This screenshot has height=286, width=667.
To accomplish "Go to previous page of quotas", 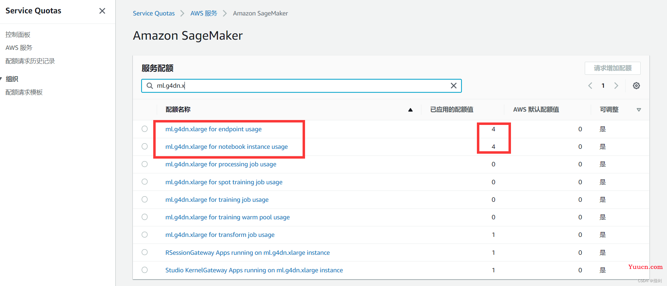I will pos(590,86).
